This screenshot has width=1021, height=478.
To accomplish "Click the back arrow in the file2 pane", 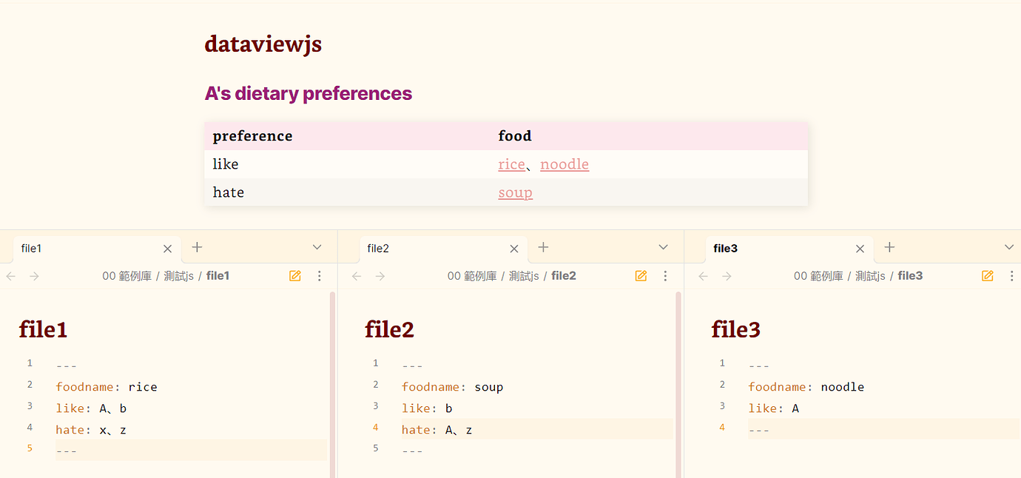I will click(356, 275).
